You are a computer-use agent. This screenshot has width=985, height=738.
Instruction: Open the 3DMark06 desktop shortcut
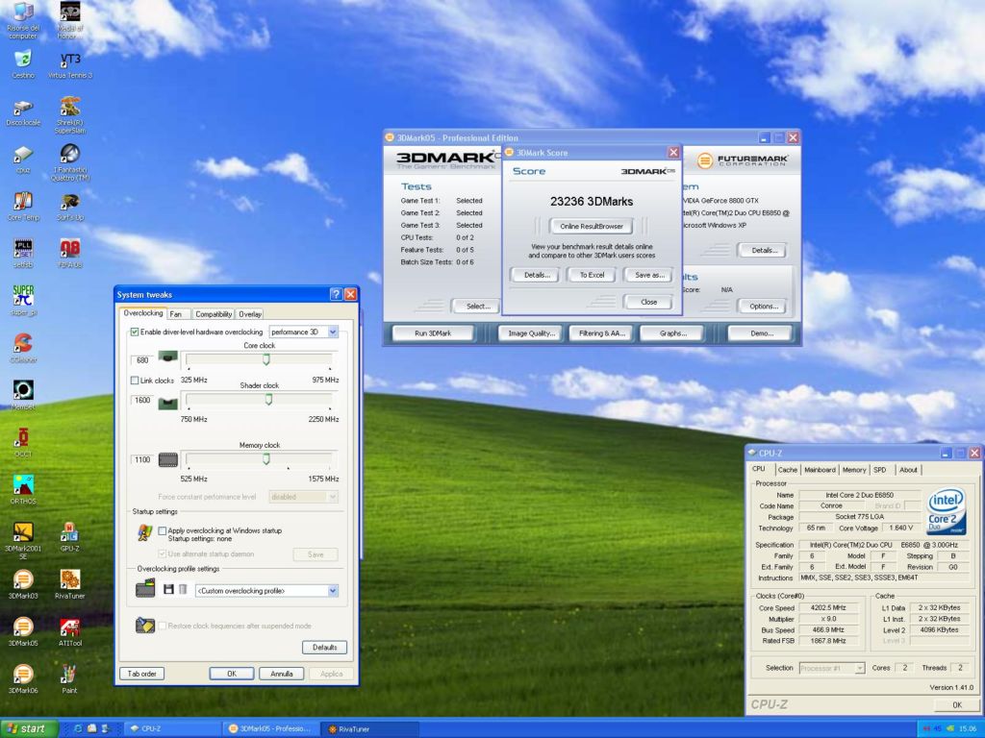[23, 678]
